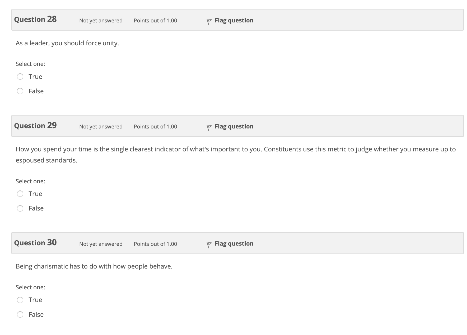Click the flag icon for Question 29
This screenshot has width=467, height=335.
209,128
